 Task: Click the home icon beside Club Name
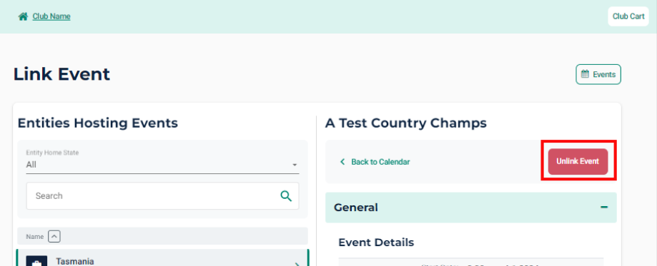point(23,16)
